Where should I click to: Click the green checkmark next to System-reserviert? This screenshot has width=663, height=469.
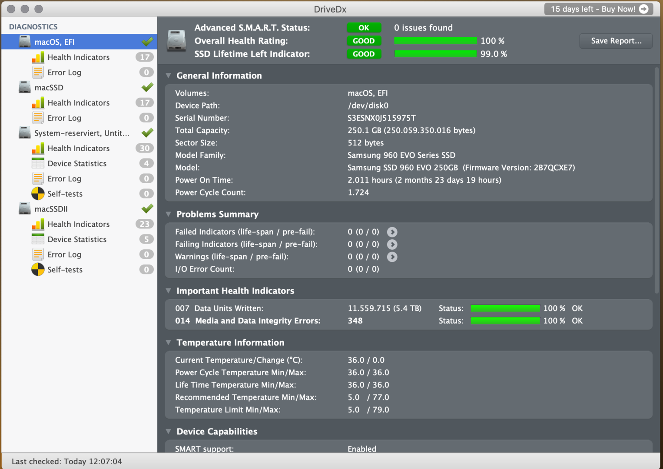(147, 132)
